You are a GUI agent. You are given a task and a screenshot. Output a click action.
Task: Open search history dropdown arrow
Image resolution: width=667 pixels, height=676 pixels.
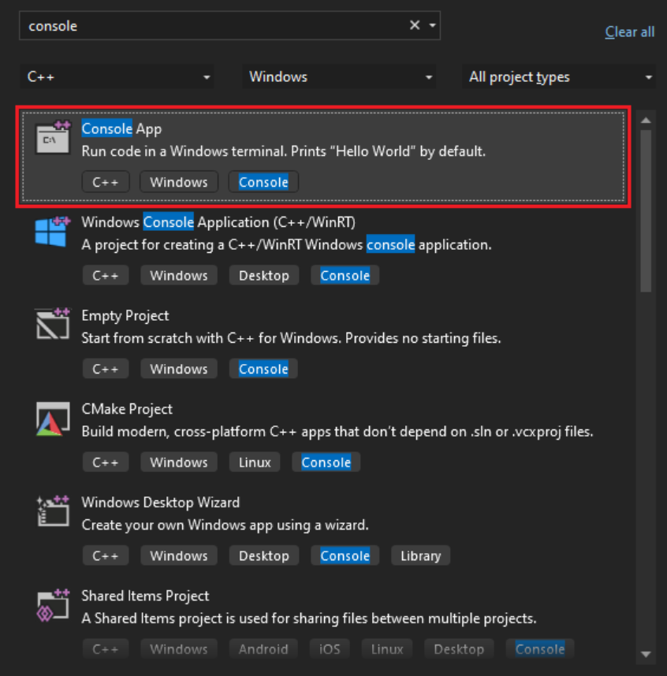tap(432, 25)
